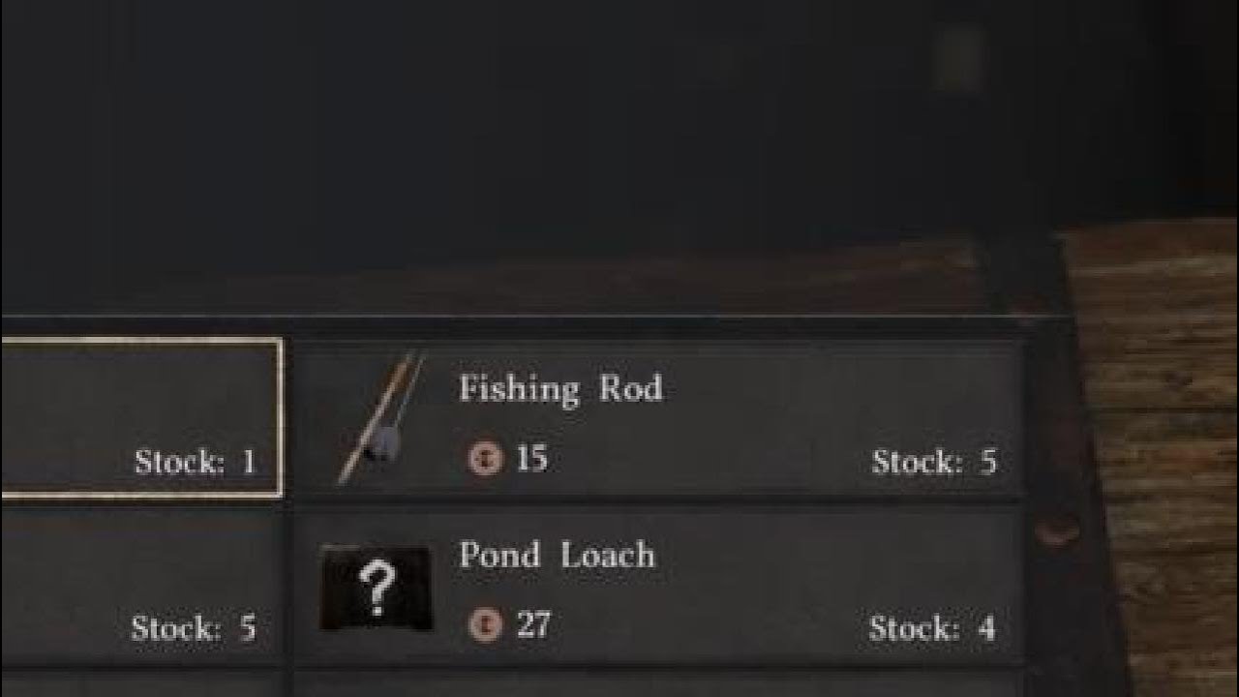
Task: Open the partial row at bottom left
Action: (141, 683)
